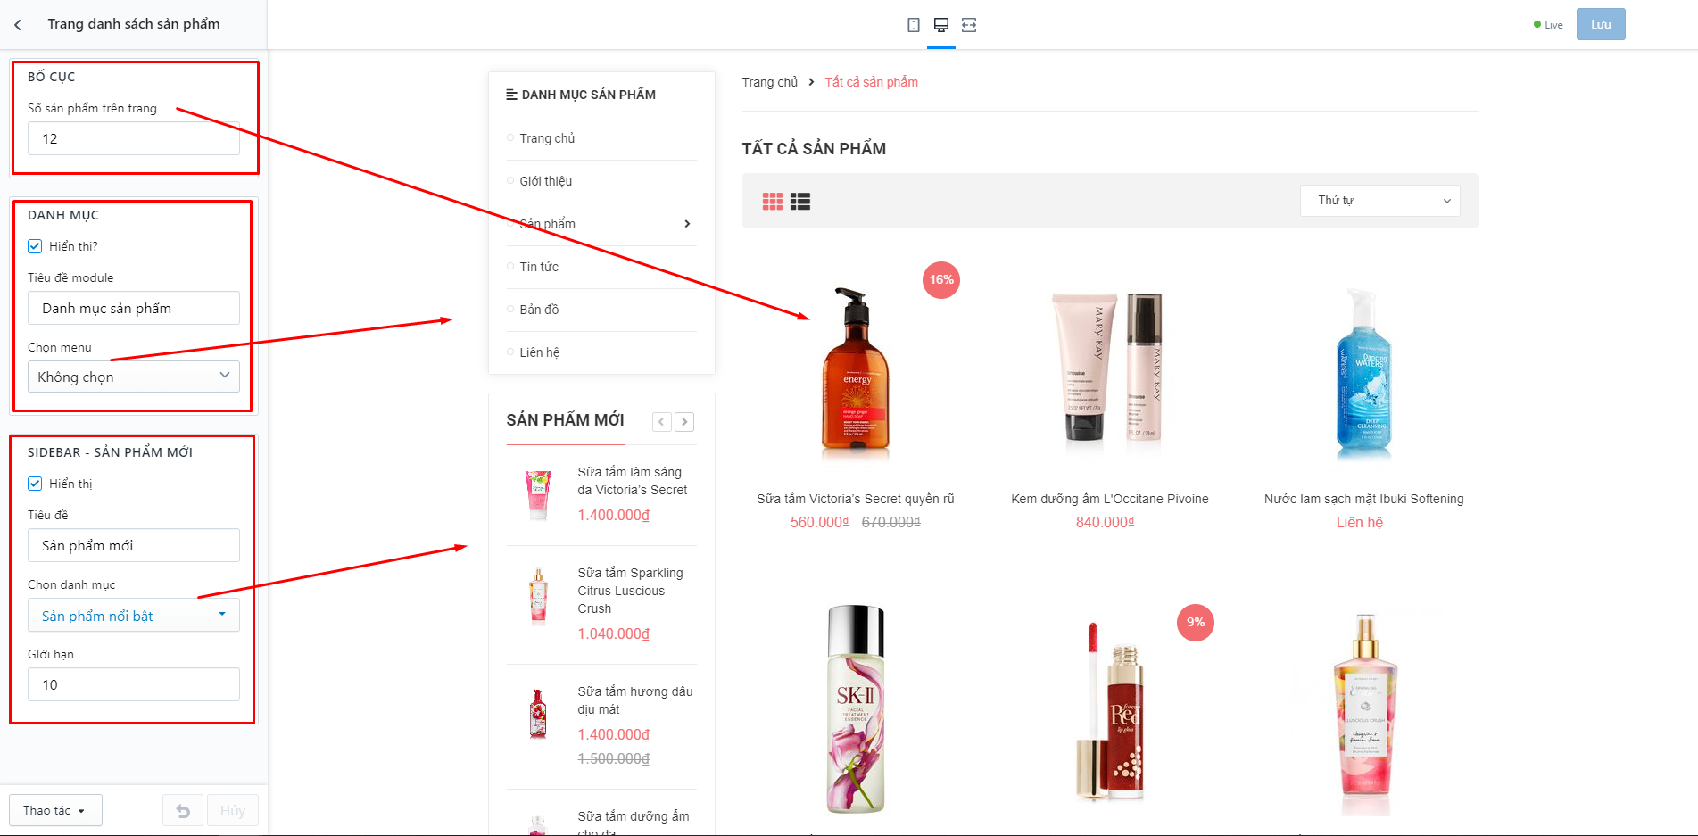This screenshot has height=836, width=1698.
Task: Toggle Sidebar Sản phẩm mới 'Hiển thị' checkbox
Action: pos(35,484)
